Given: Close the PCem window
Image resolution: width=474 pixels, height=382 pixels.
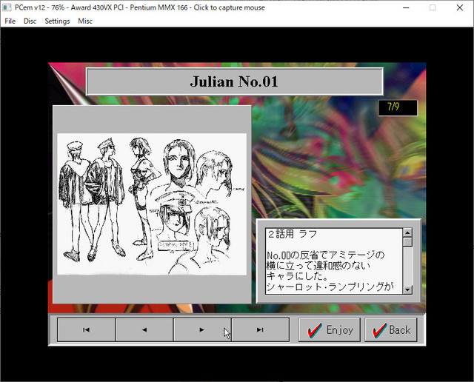Looking at the screenshot, I should coord(459,7).
